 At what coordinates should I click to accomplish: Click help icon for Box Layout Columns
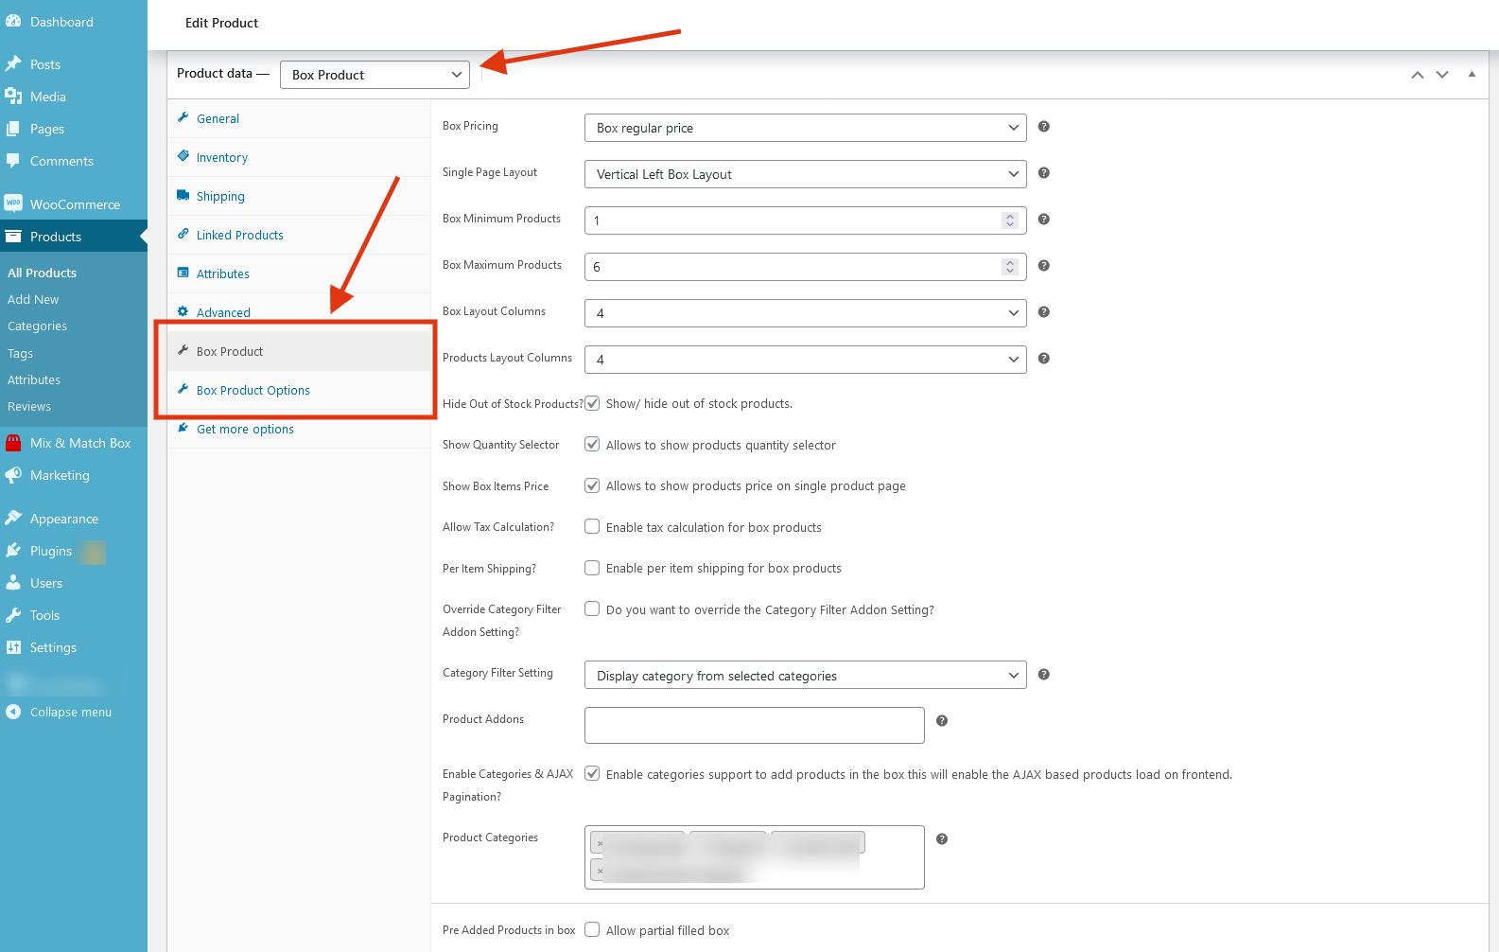pos(1044,312)
